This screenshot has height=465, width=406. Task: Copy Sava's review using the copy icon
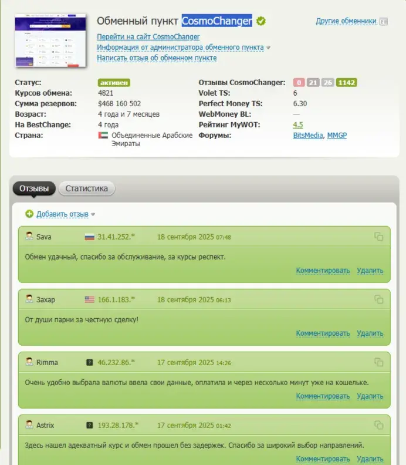[x=379, y=237]
